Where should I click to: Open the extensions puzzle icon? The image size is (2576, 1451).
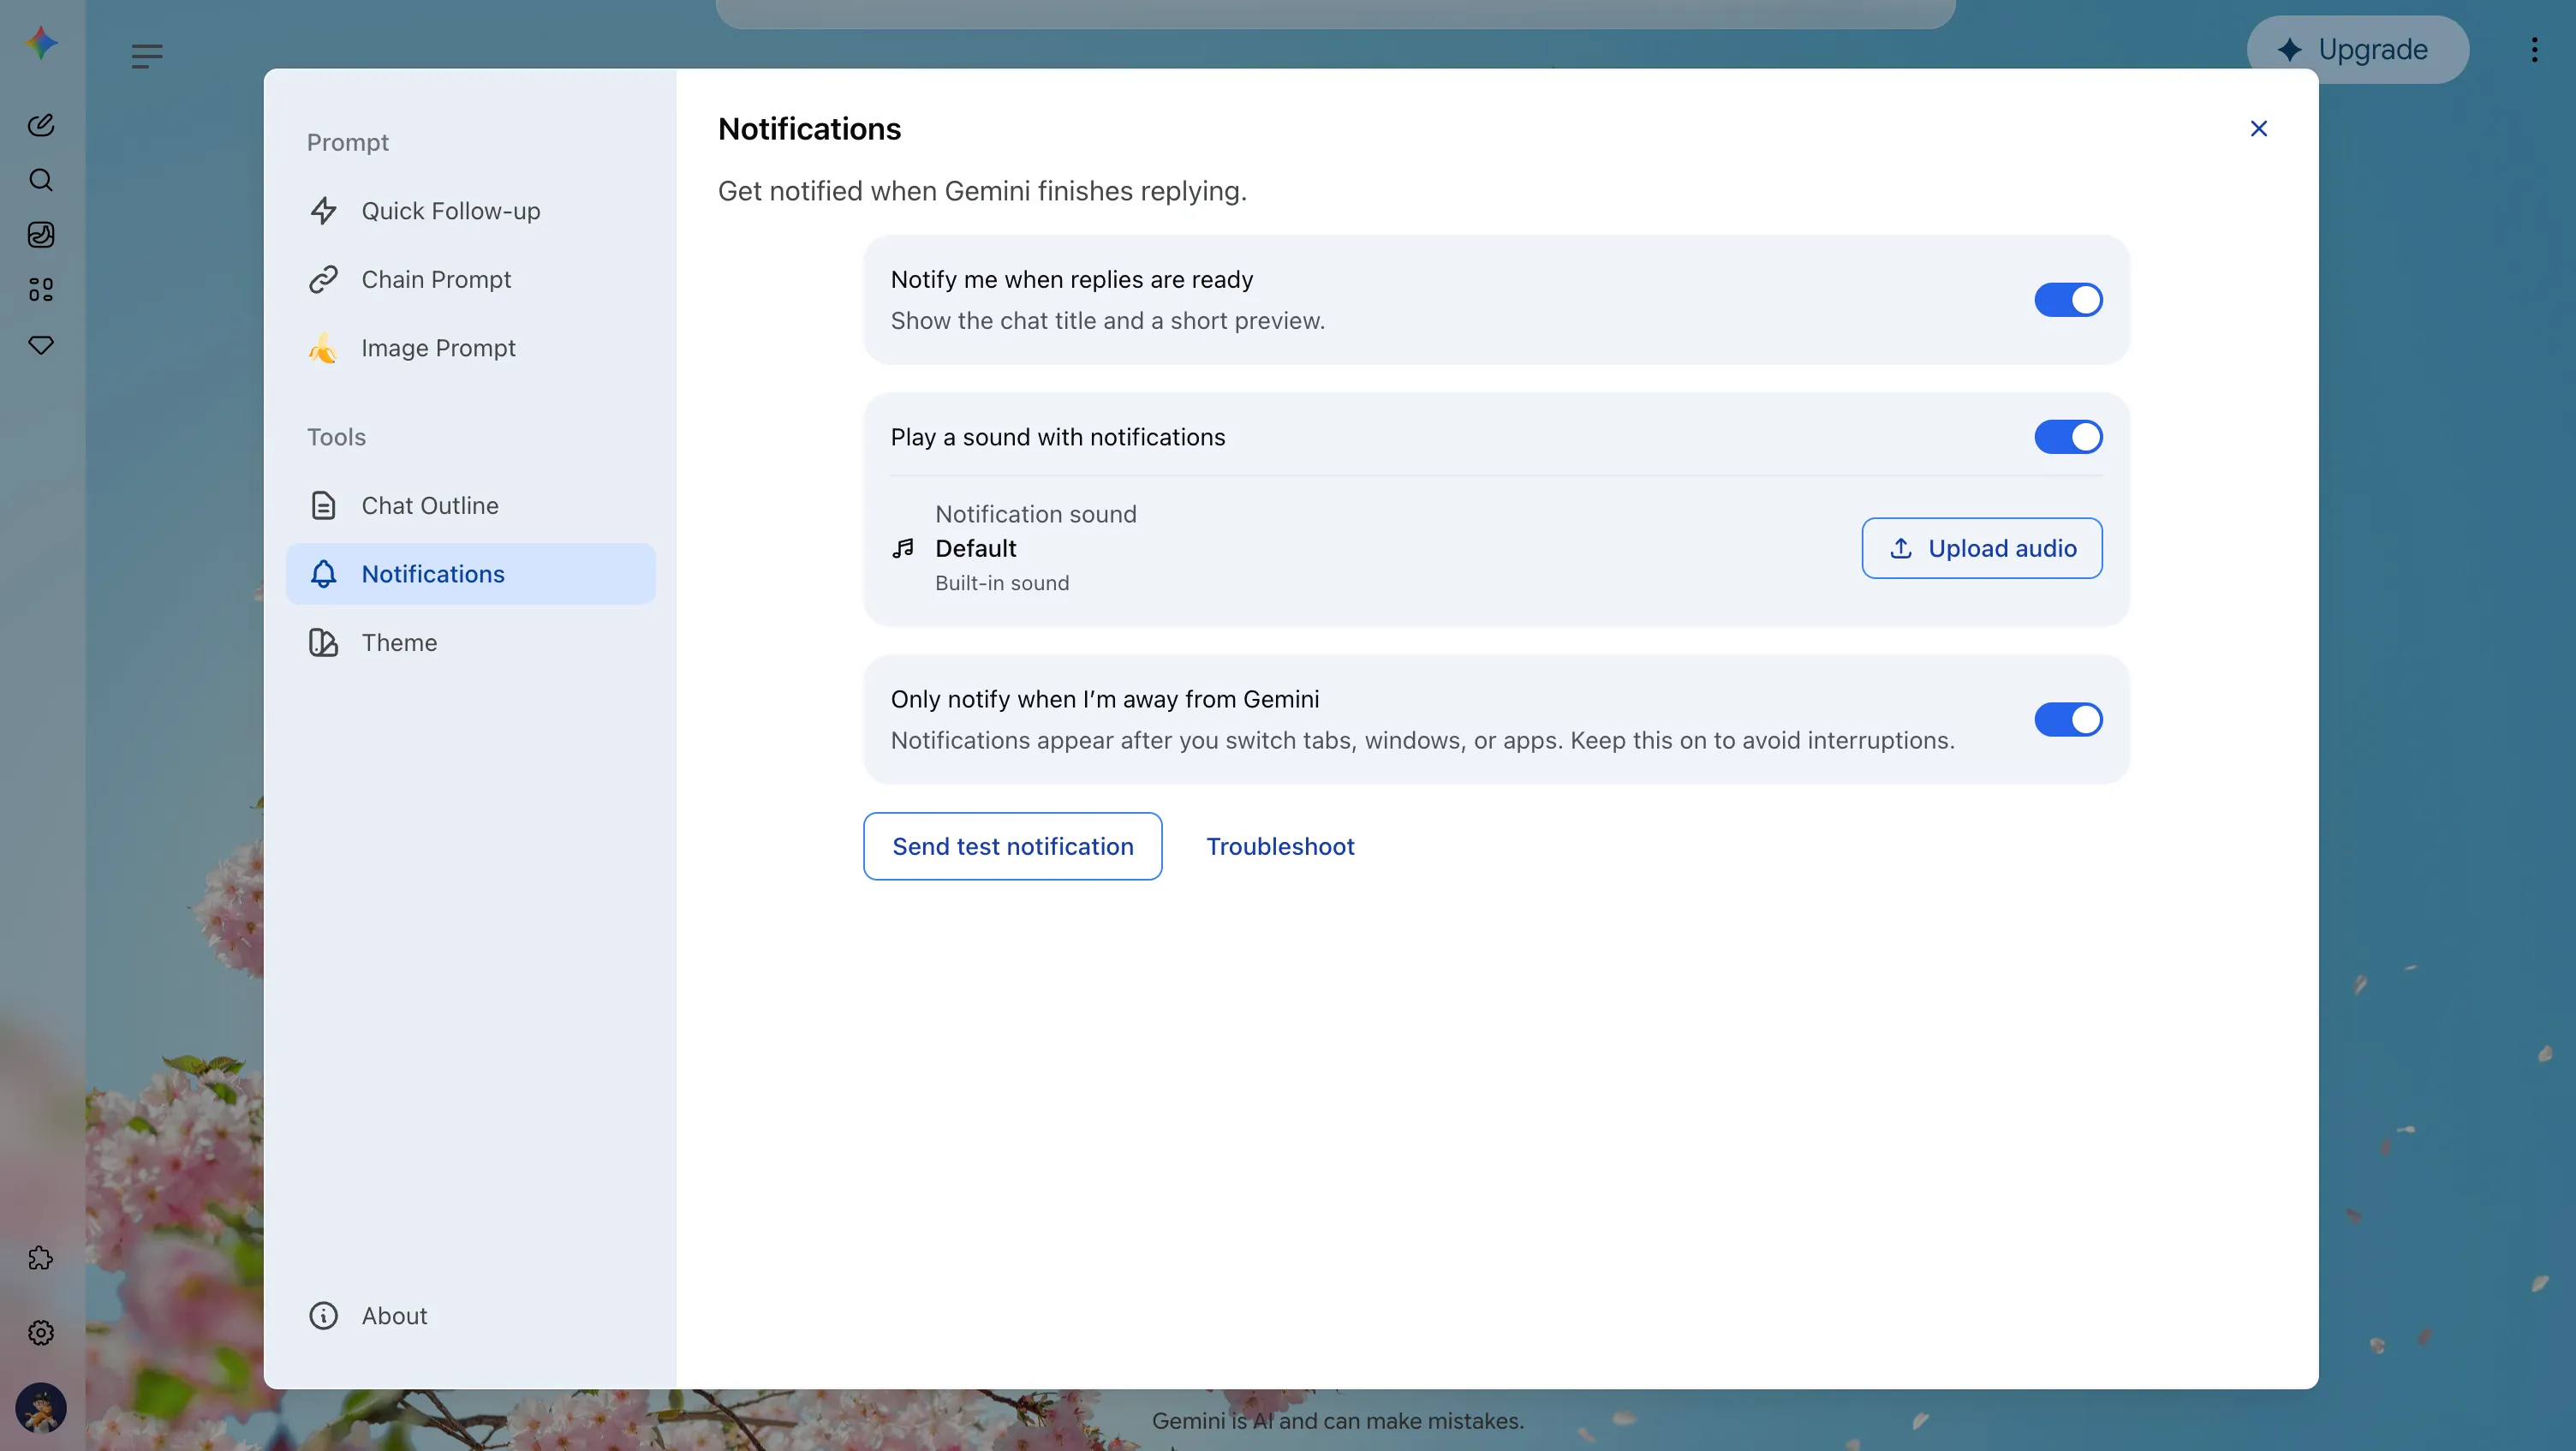(x=41, y=1258)
